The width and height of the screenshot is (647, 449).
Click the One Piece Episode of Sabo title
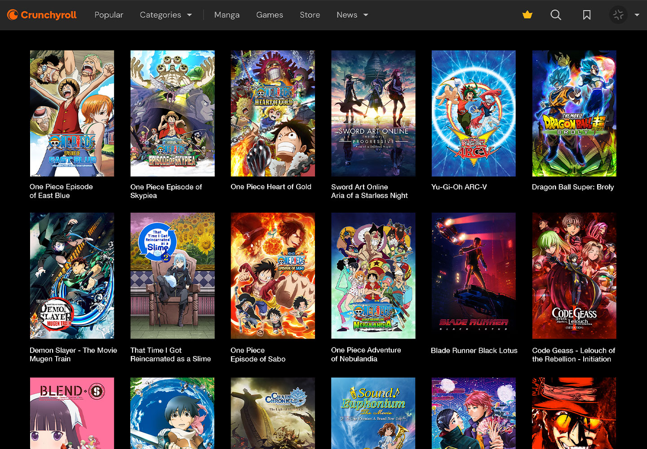pos(258,355)
